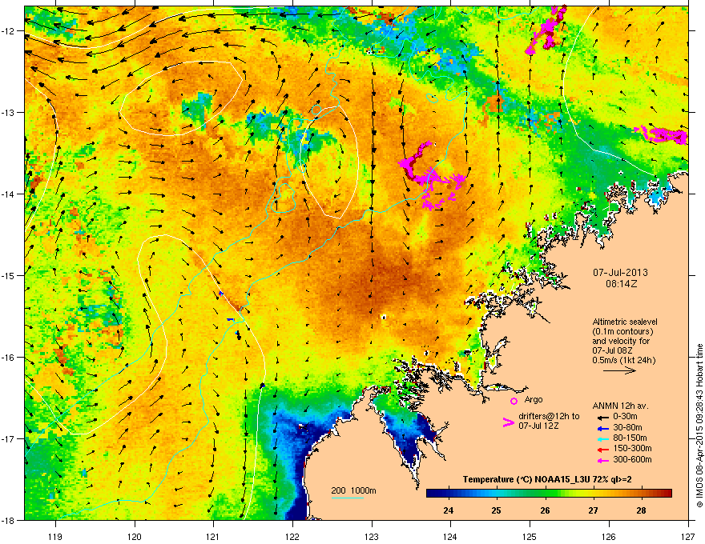Viewport: 705px width, 544px height.
Task: Click longitude axis label 121
Action: [x=213, y=536]
